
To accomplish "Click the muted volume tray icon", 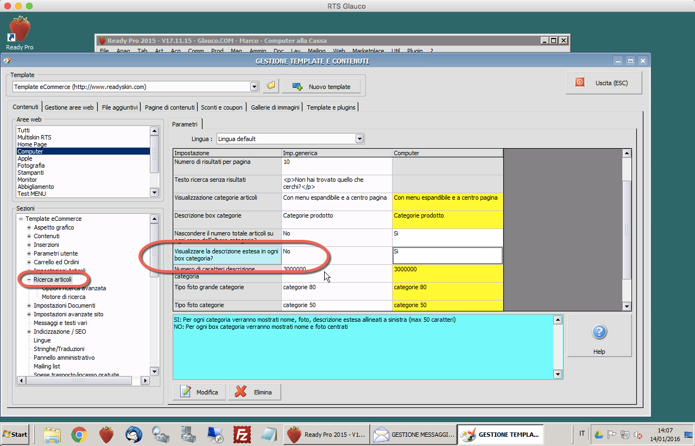I will 639,434.
